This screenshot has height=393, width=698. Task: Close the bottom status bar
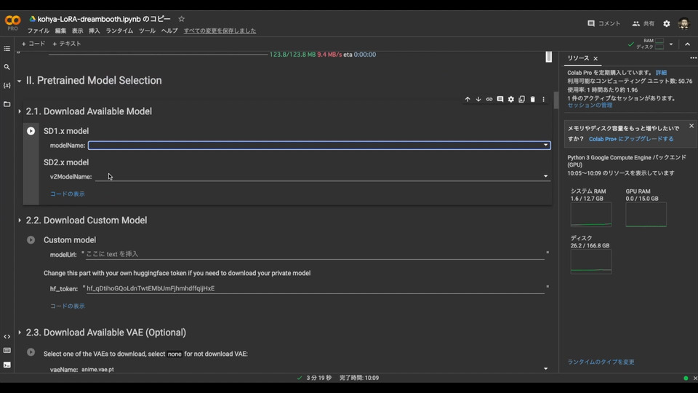click(695, 378)
